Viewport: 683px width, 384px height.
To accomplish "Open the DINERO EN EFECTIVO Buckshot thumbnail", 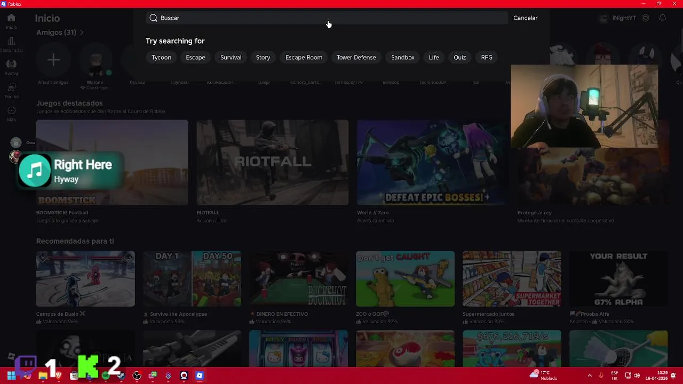I will [x=299, y=279].
